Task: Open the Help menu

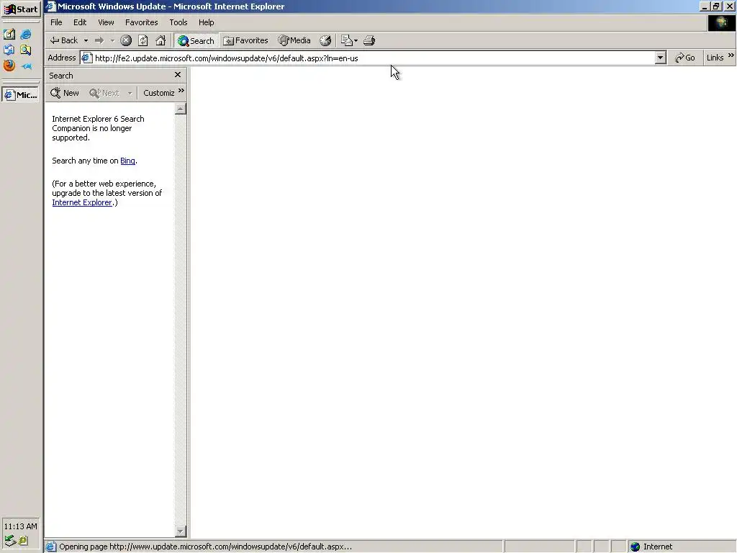Action: click(206, 22)
